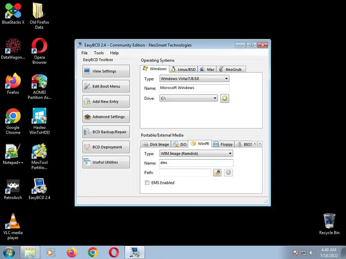Select the Disk Image tab
Viewport: 346px width, 259px height.
(x=156, y=144)
